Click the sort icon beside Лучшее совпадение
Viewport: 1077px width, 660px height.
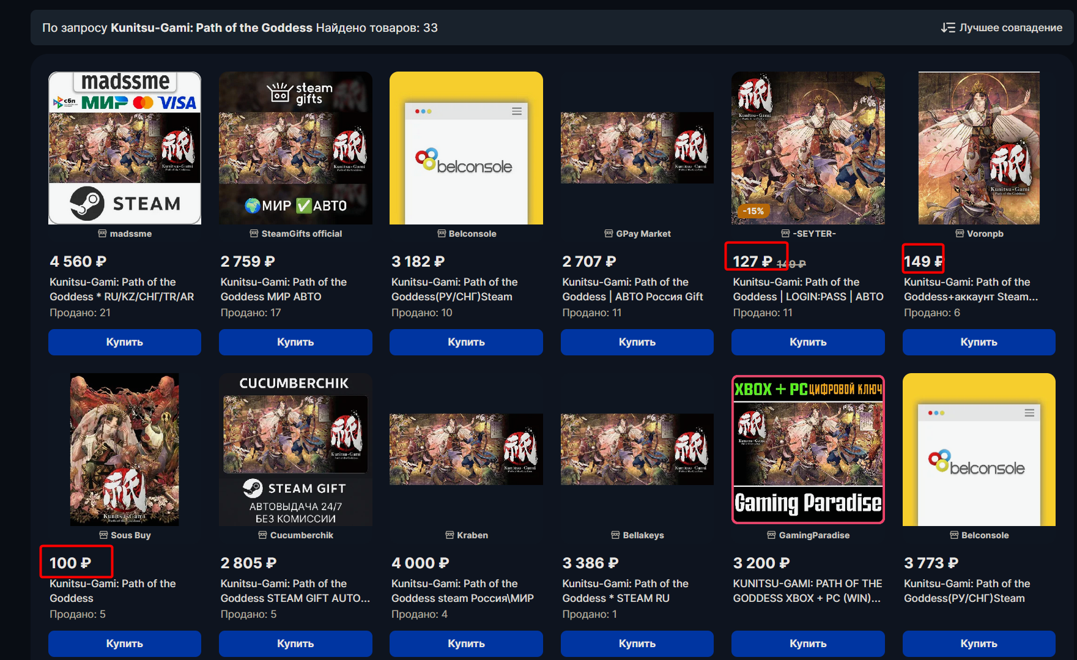948,28
